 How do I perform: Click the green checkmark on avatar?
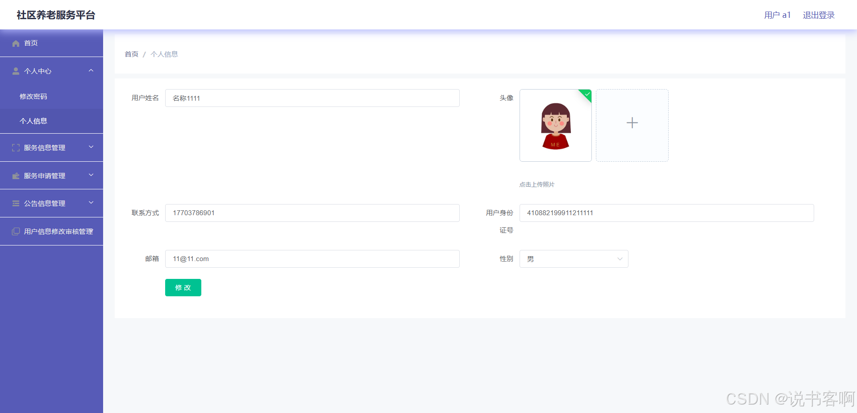[587, 94]
